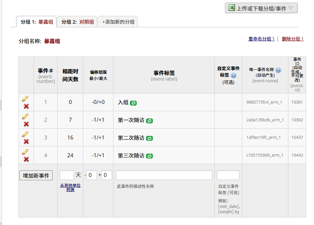Select the event name 2a9a129bdb_arm_1
The image size is (314, 225).
[265, 120]
